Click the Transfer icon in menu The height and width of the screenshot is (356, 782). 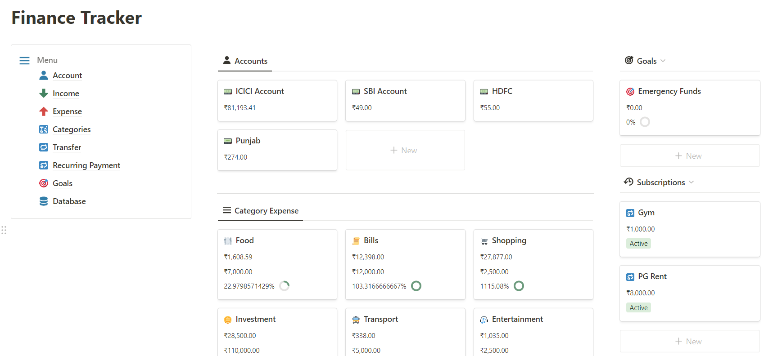[44, 147]
